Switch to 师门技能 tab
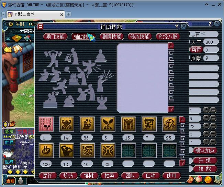Viewport: 224px width, 187px height. 55,37
